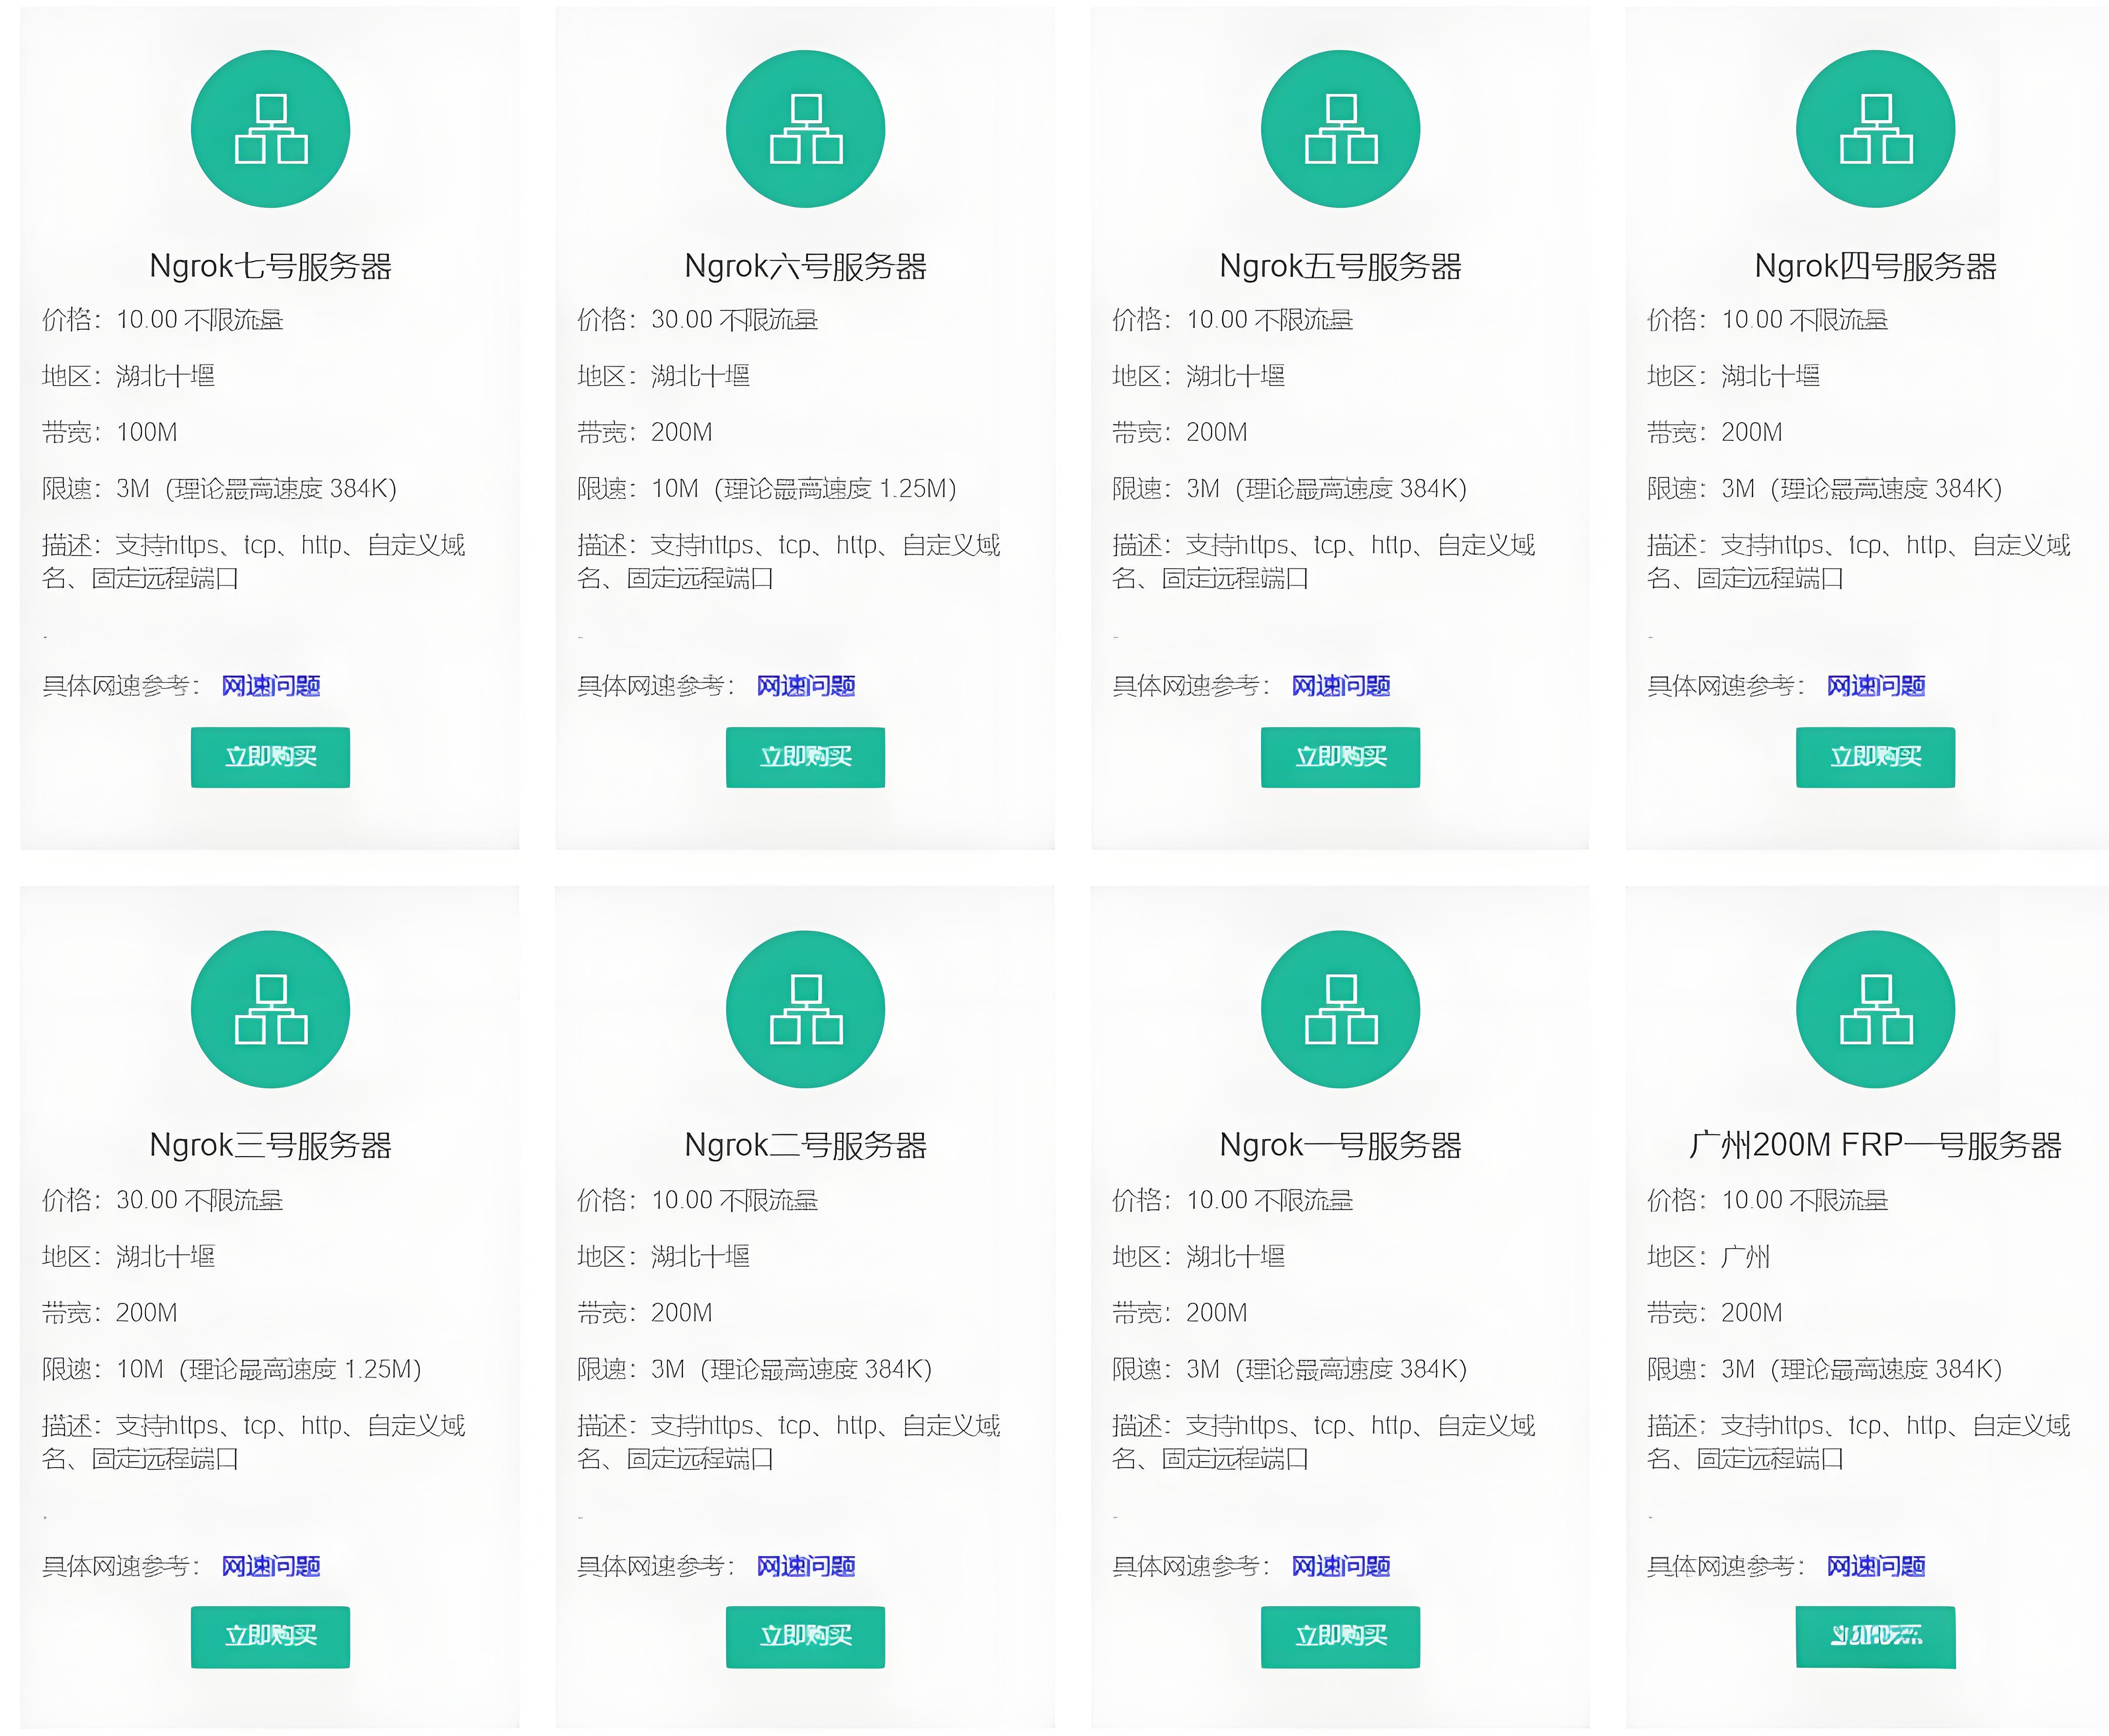Select the title Ngrok五号服务器

pos(1340,266)
